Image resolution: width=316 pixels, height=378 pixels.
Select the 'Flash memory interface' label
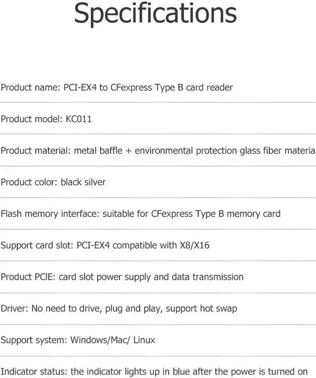click(x=49, y=214)
